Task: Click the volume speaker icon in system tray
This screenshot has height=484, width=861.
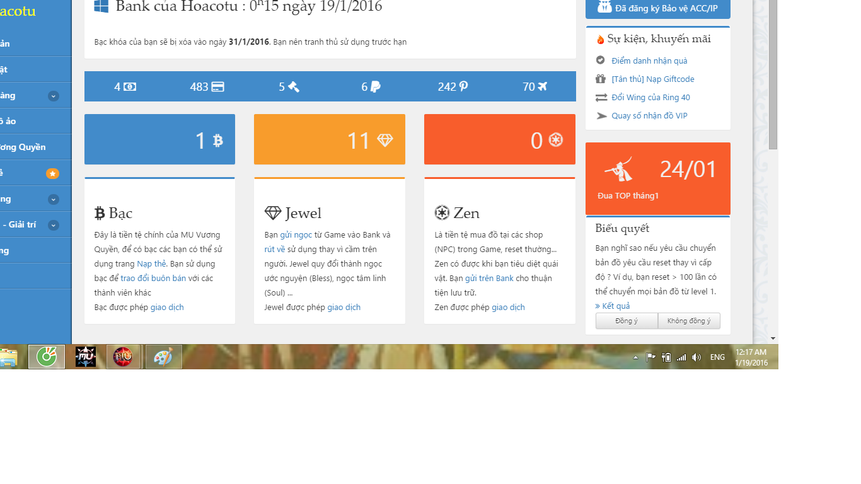Action: pos(696,357)
